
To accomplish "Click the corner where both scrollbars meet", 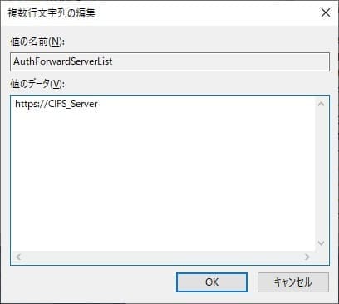I will 322,257.
